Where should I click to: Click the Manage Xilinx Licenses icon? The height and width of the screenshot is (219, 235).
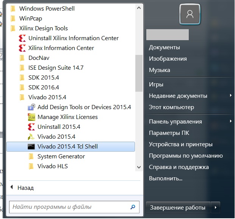coord(31,117)
